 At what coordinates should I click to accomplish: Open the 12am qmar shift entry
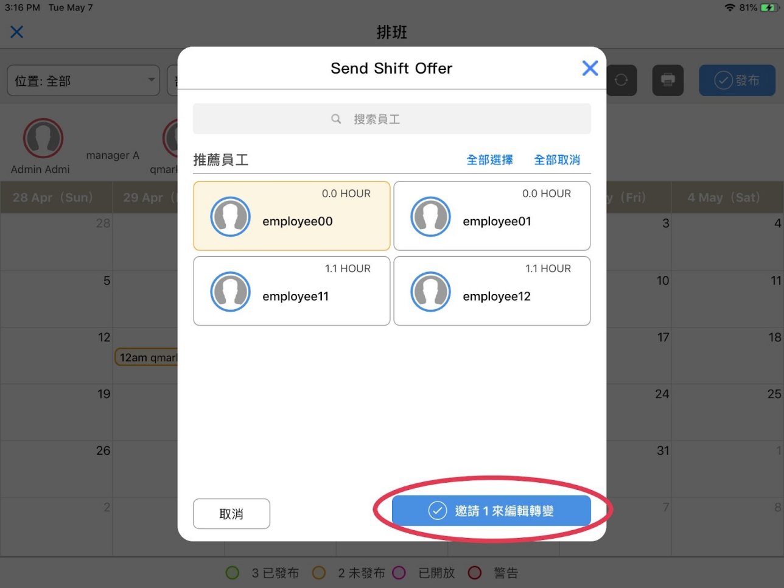coord(147,357)
